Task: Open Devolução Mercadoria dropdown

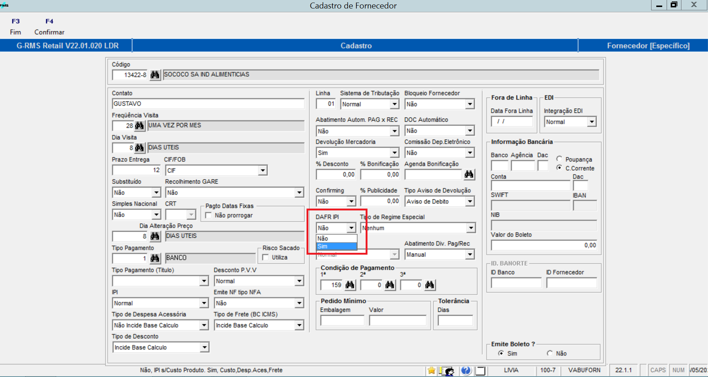Action: pos(394,153)
